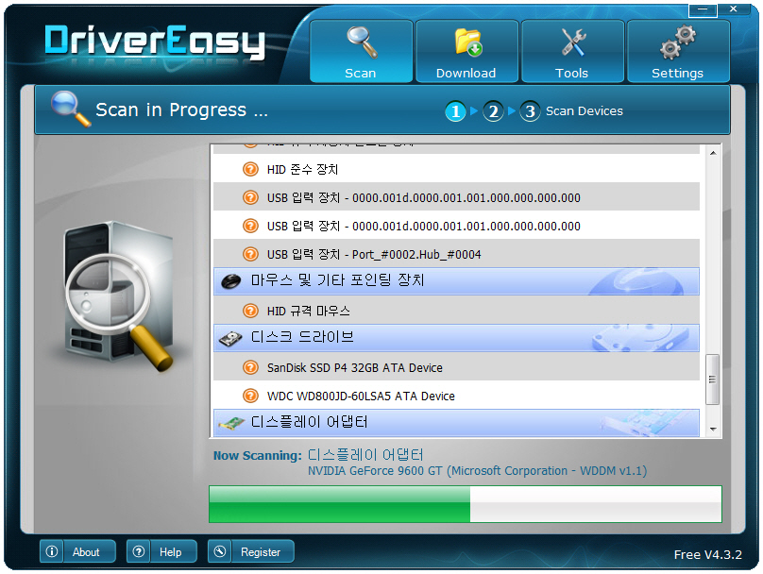Click the status icon beside HID 준수 장치
This screenshot has height=574, width=763.
click(250, 169)
